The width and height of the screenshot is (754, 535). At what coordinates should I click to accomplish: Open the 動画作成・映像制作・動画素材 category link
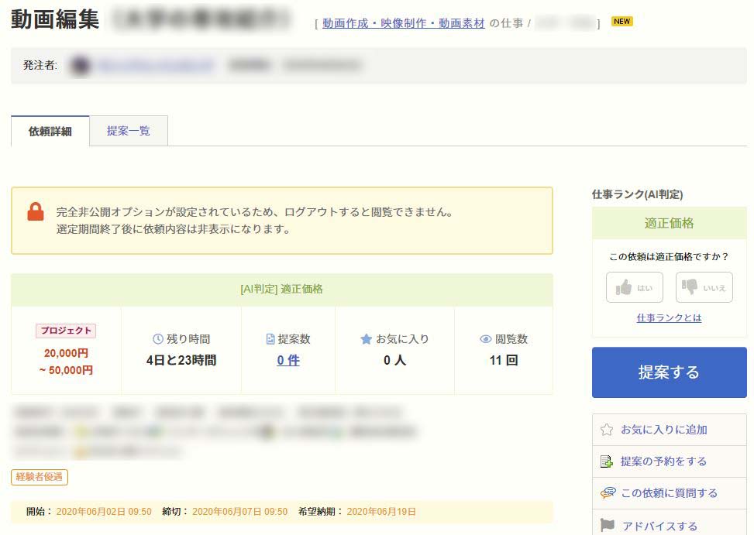(404, 23)
